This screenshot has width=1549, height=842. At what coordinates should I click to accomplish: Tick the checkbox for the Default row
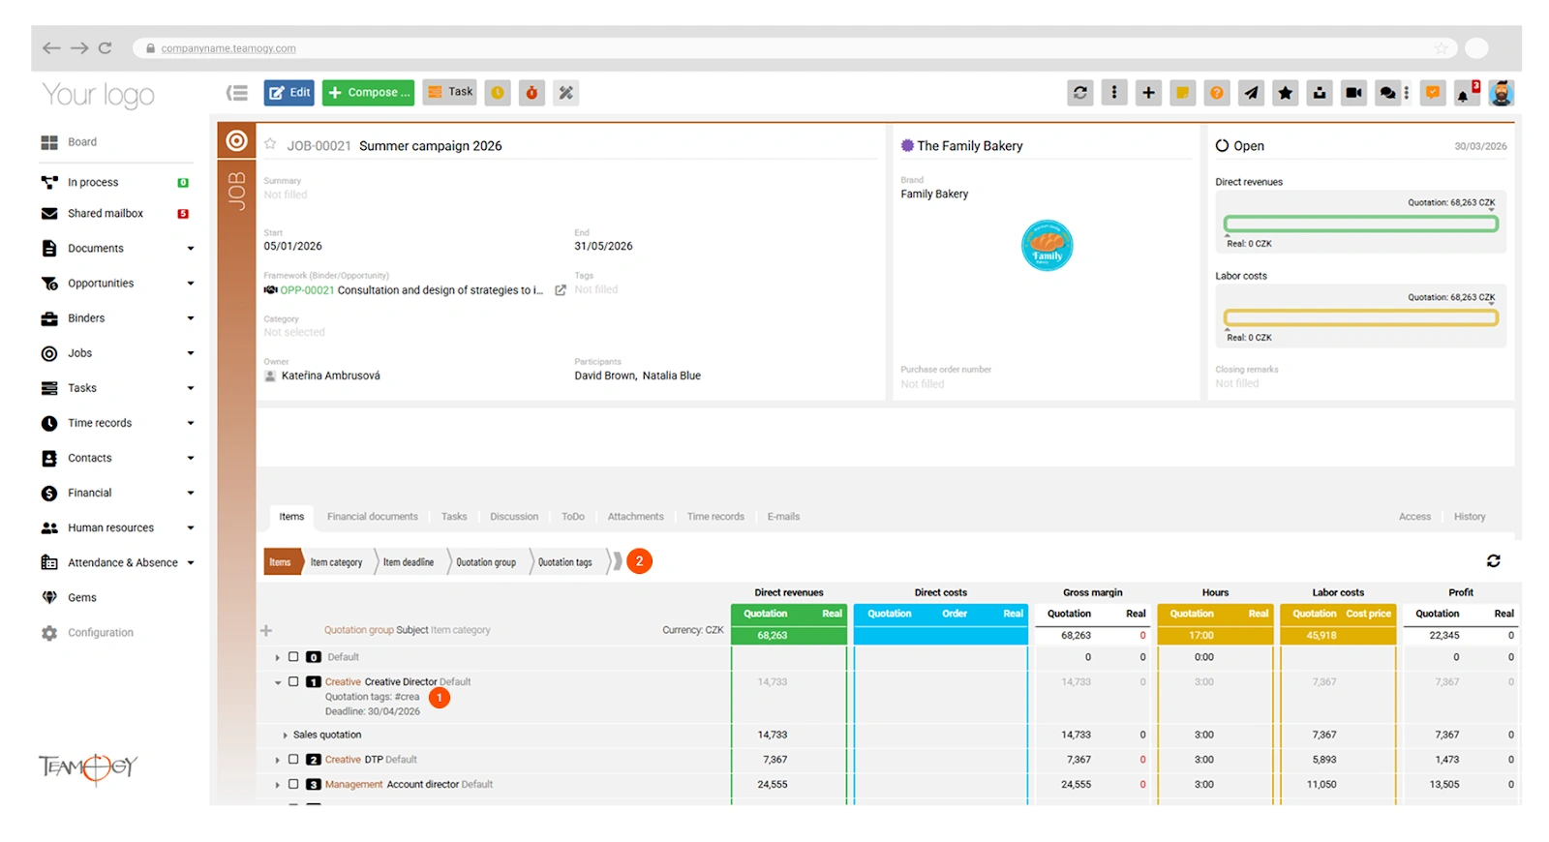point(293,656)
